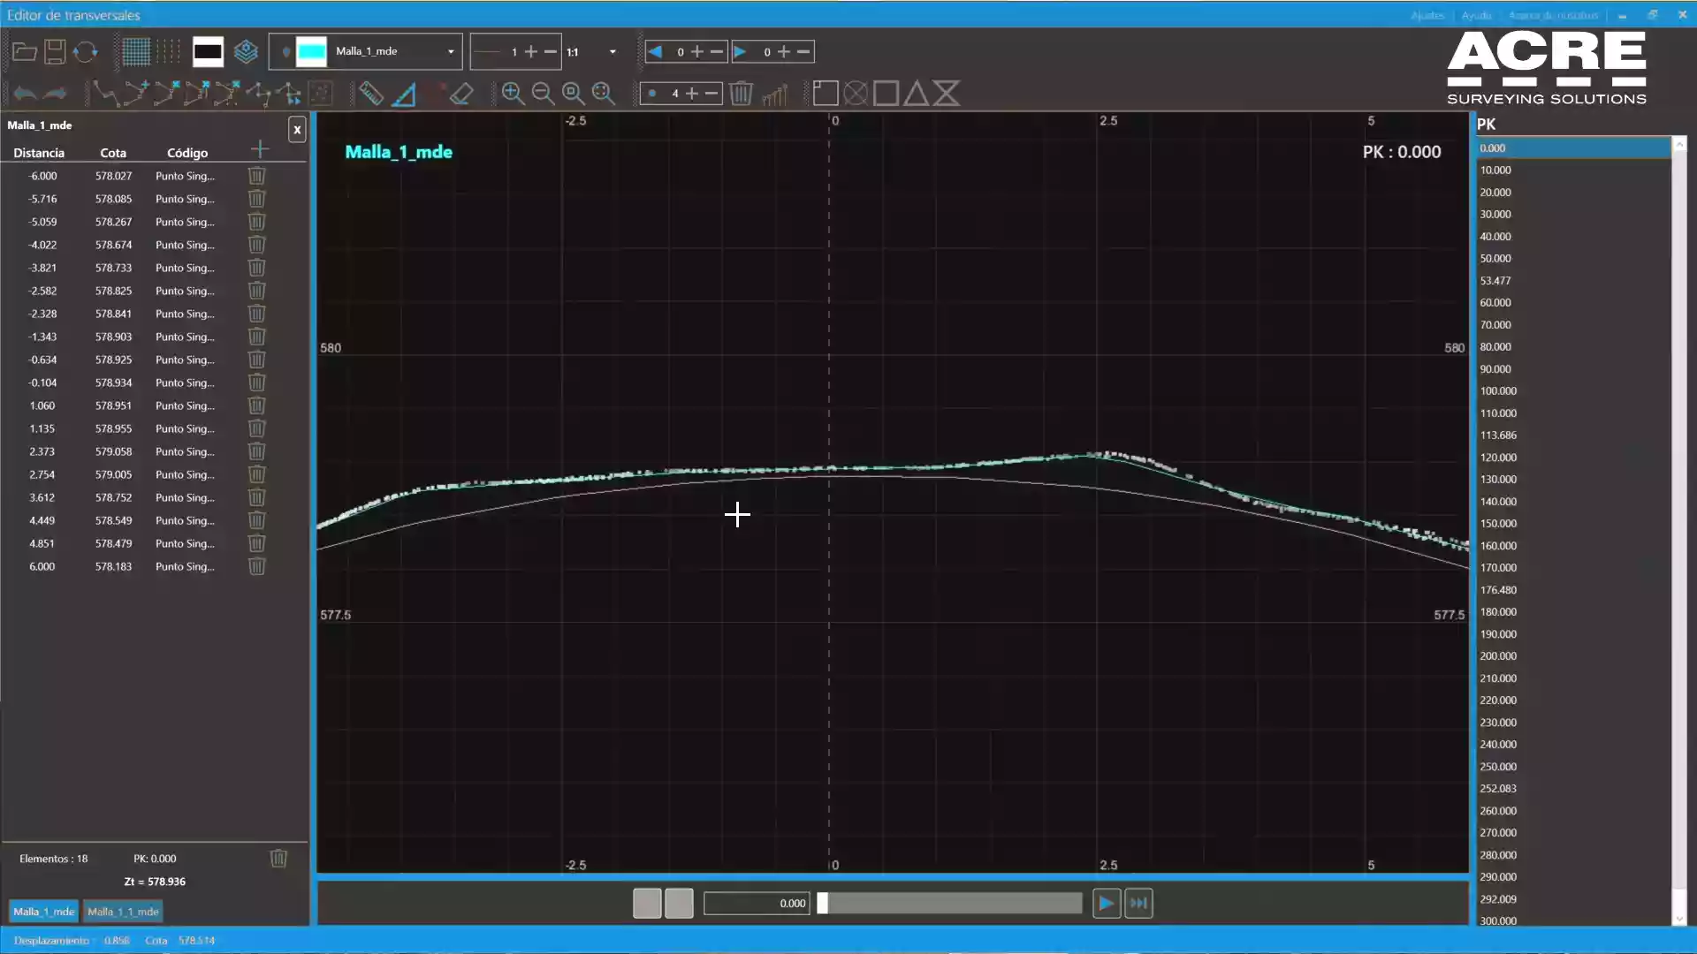Click the zoom window magnifier
The image size is (1697, 954).
point(573,94)
